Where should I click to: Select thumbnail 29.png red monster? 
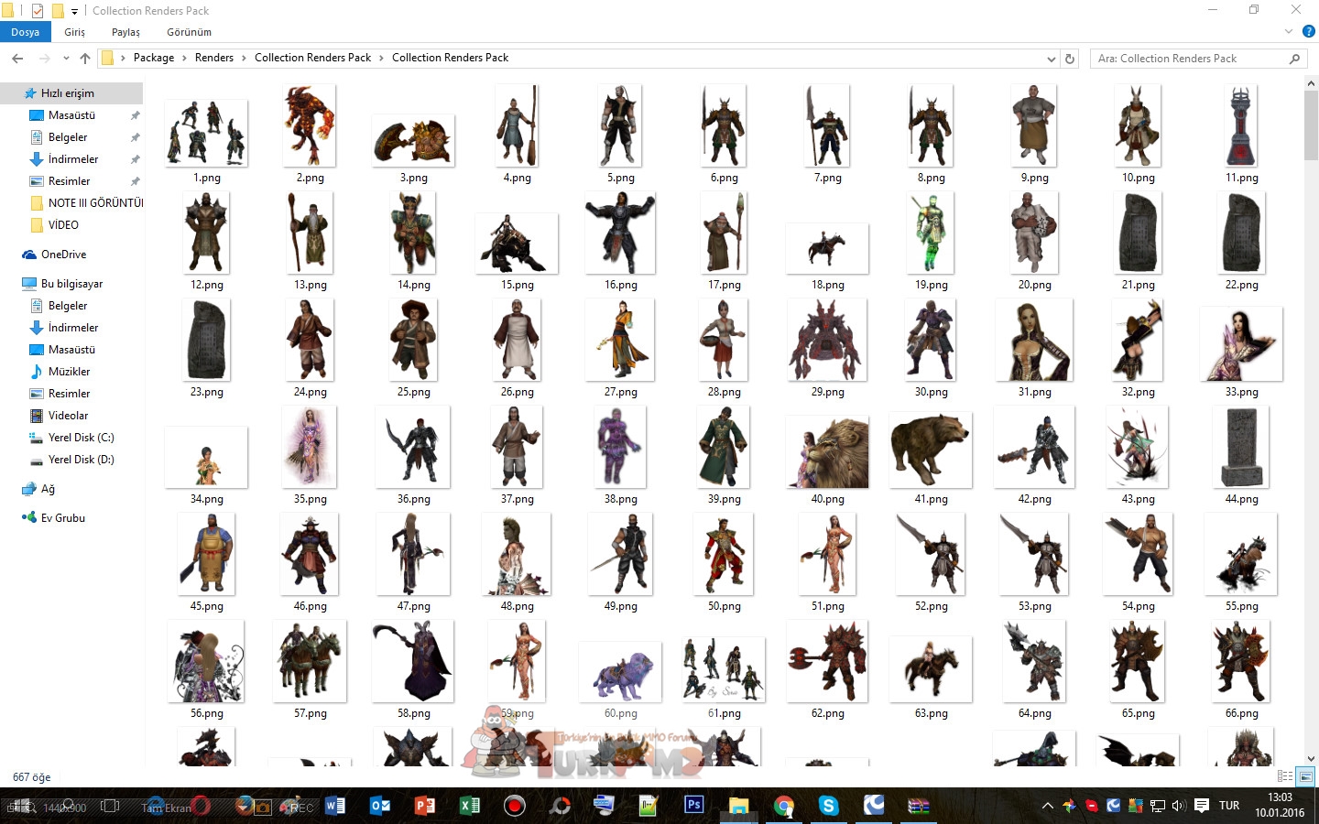(x=827, y=340)
